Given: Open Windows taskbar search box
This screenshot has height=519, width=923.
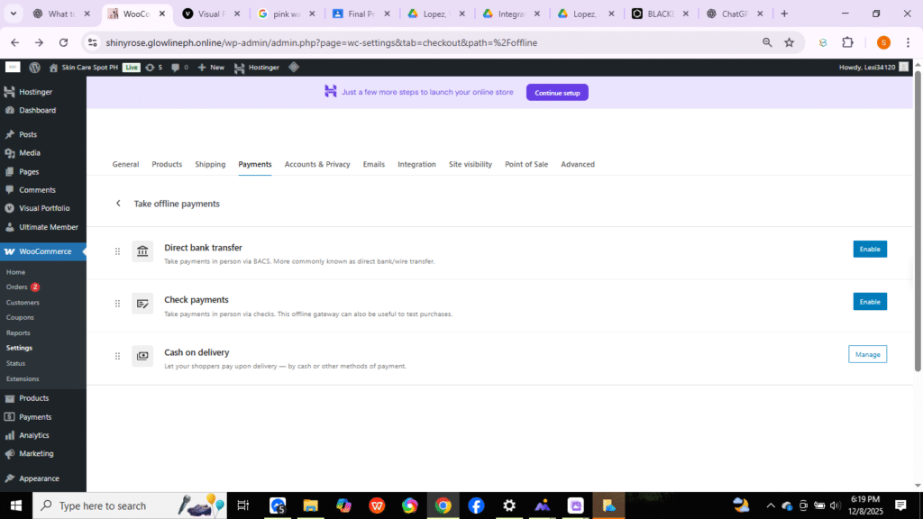Looking at the screenshot, I should tap(104, 505).
